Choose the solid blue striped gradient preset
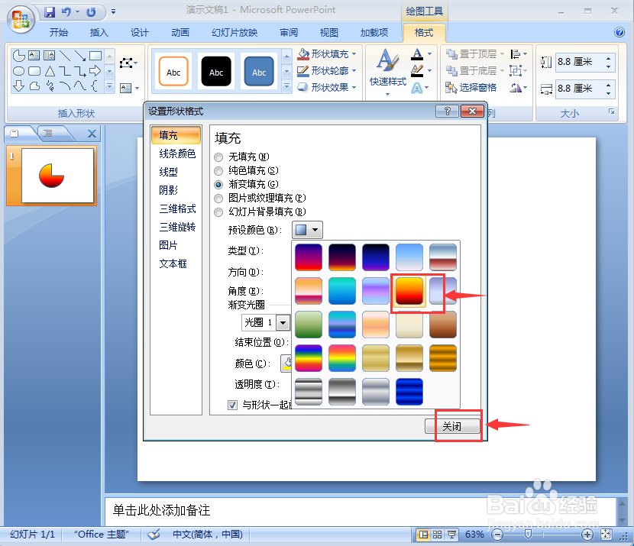The width and height of the screenshot is (634, 546). [x=409, y=392]
